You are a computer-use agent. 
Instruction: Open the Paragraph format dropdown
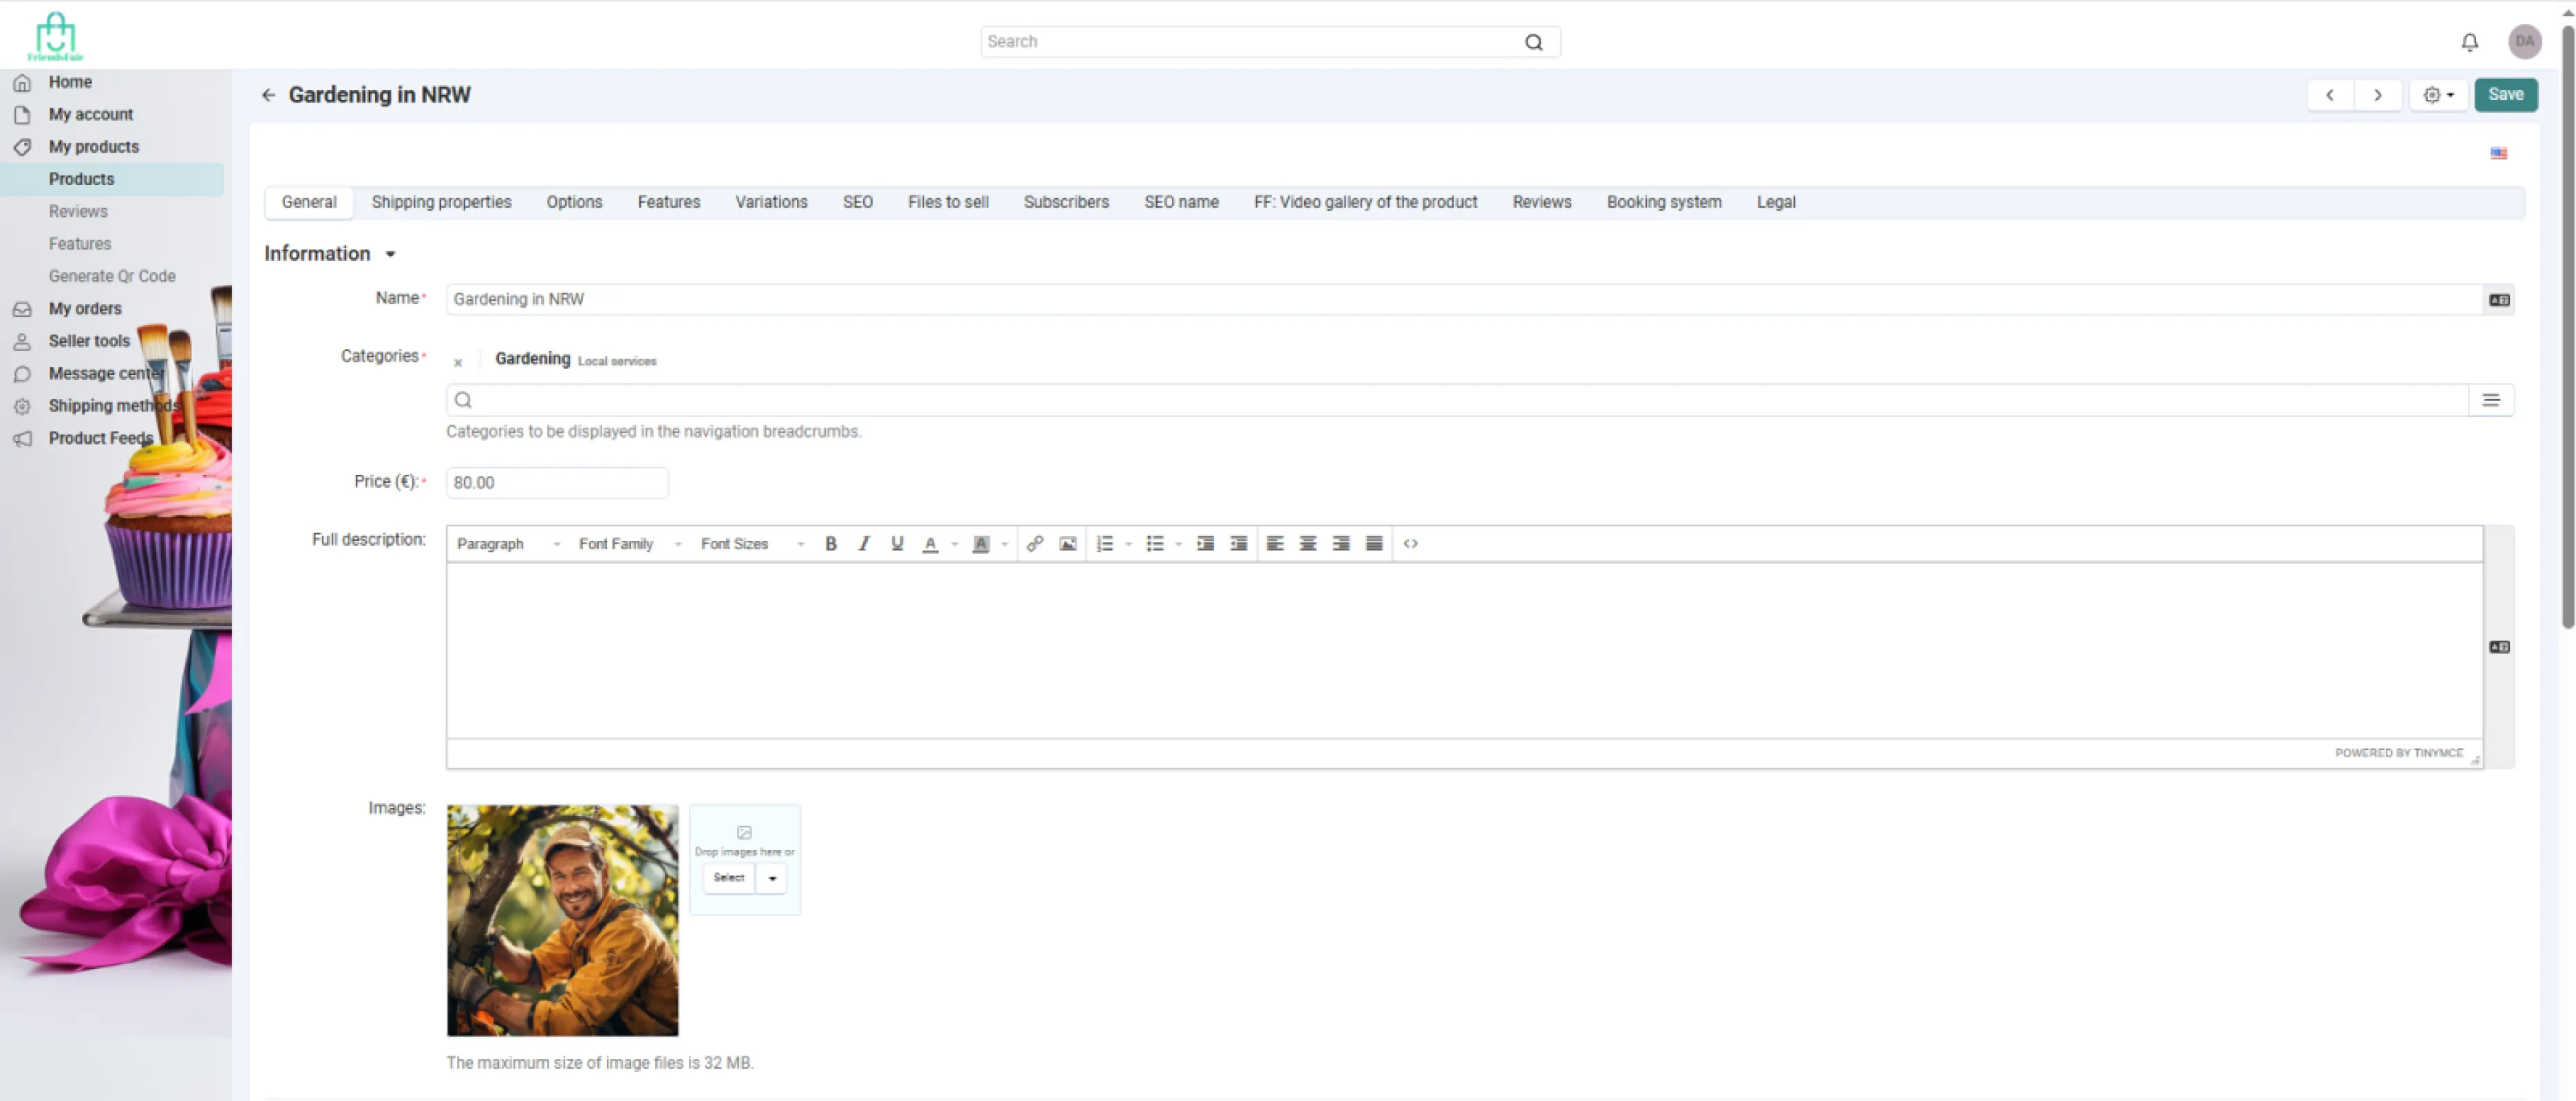point(507,544)
